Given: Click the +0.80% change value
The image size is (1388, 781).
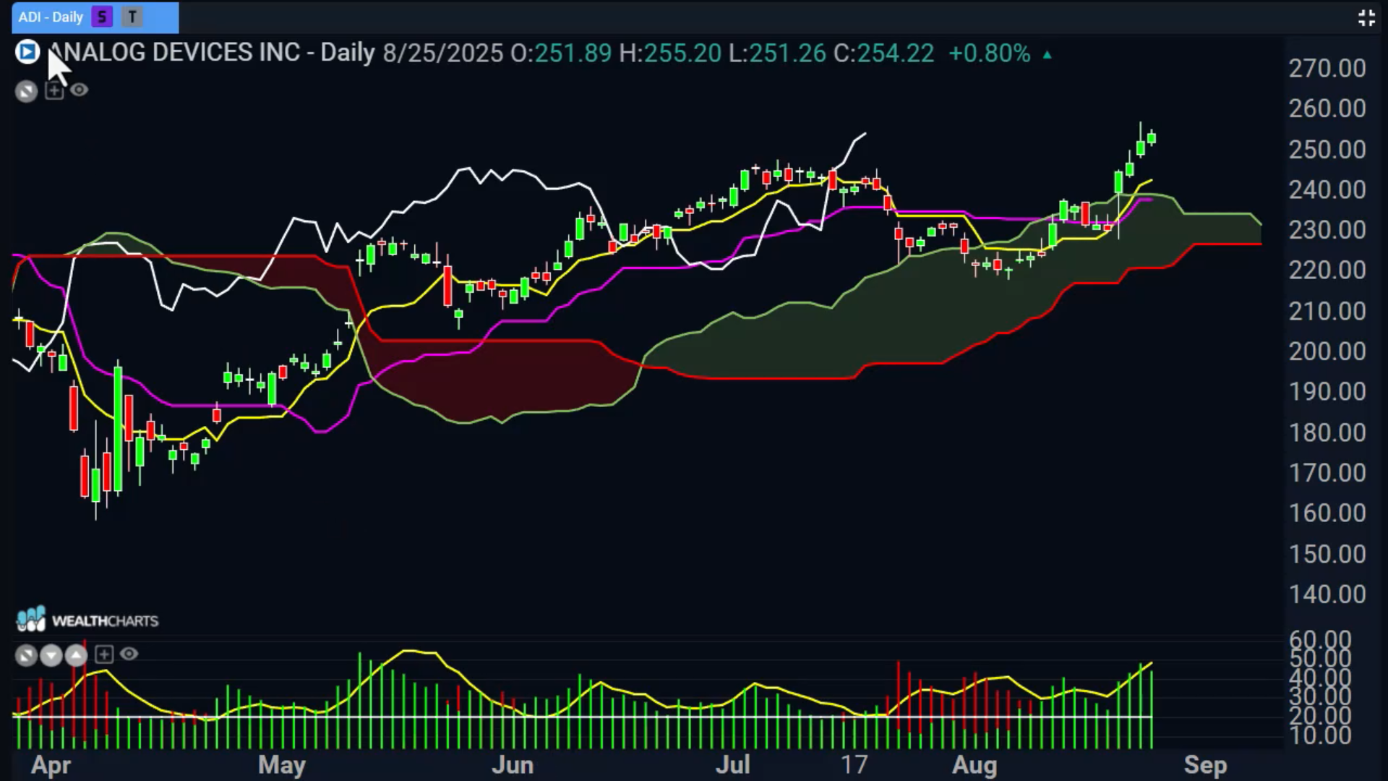Looking at the screenshot, I should (989, 53).
